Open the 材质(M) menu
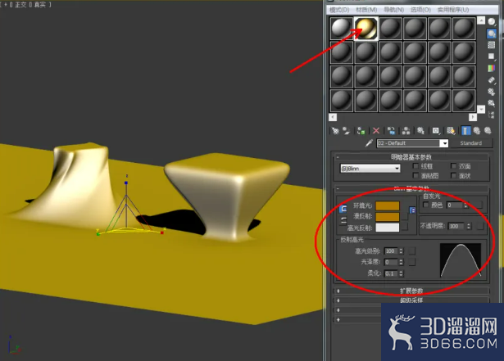 [366, 10]
